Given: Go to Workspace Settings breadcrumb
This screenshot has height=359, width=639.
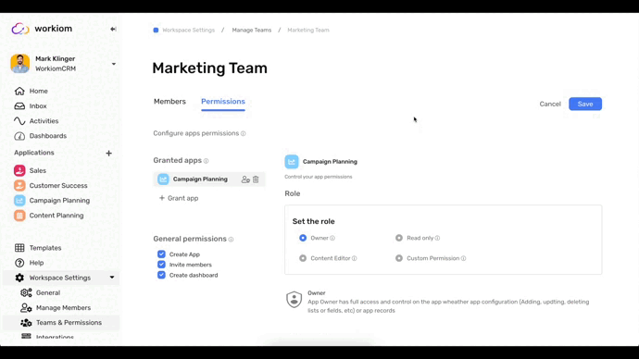Looking at the screenshot, I should tap(188, 31).
